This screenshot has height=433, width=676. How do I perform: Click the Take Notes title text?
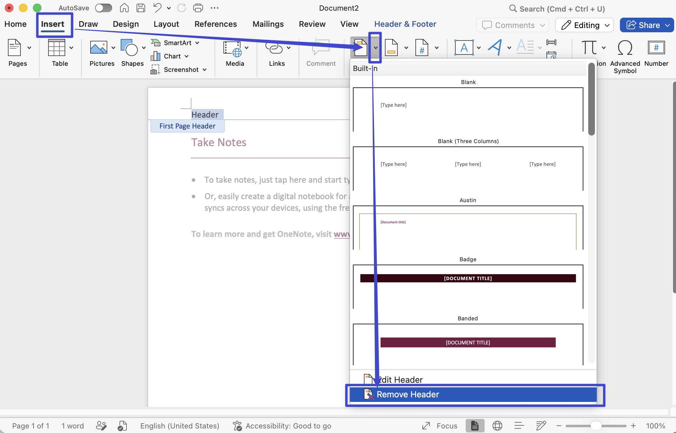click(219, 142)
